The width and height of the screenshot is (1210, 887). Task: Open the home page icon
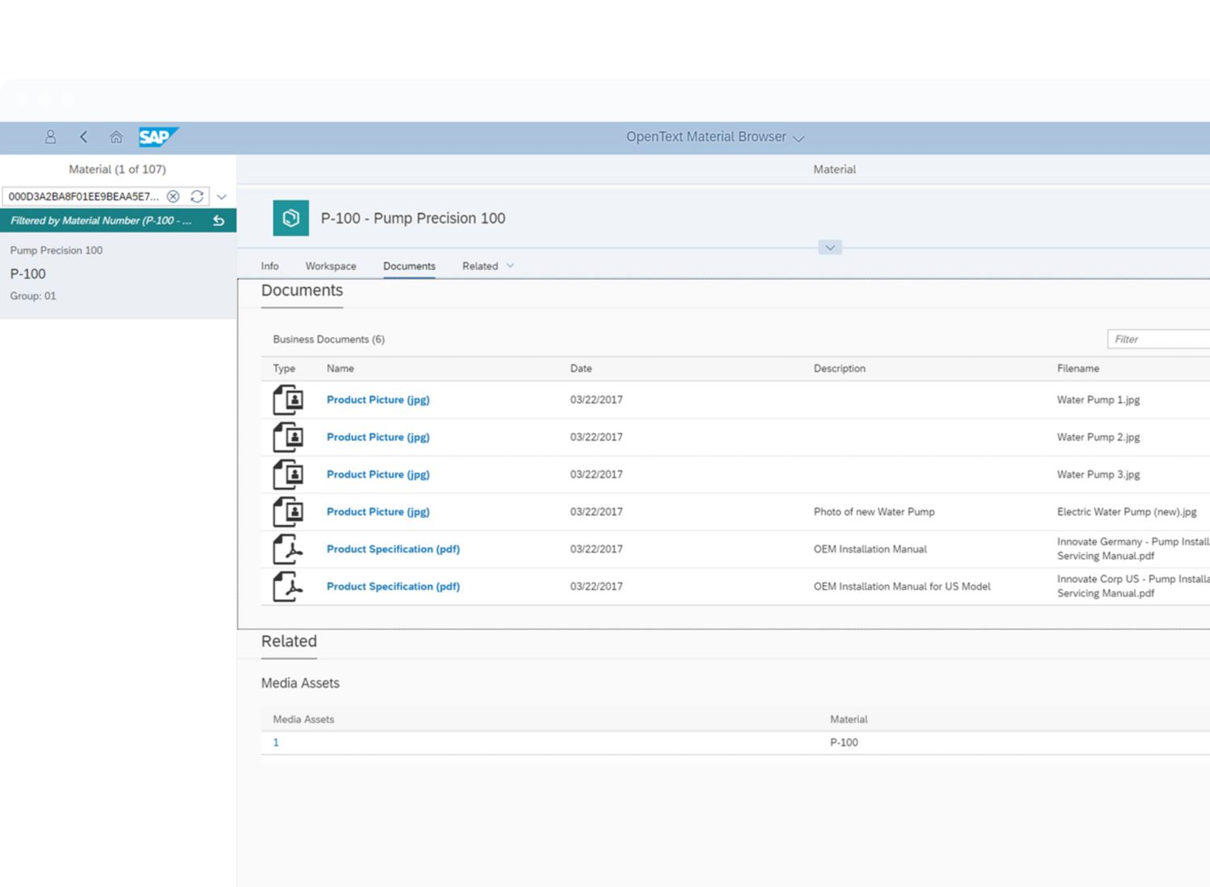(x=116, y=137)
